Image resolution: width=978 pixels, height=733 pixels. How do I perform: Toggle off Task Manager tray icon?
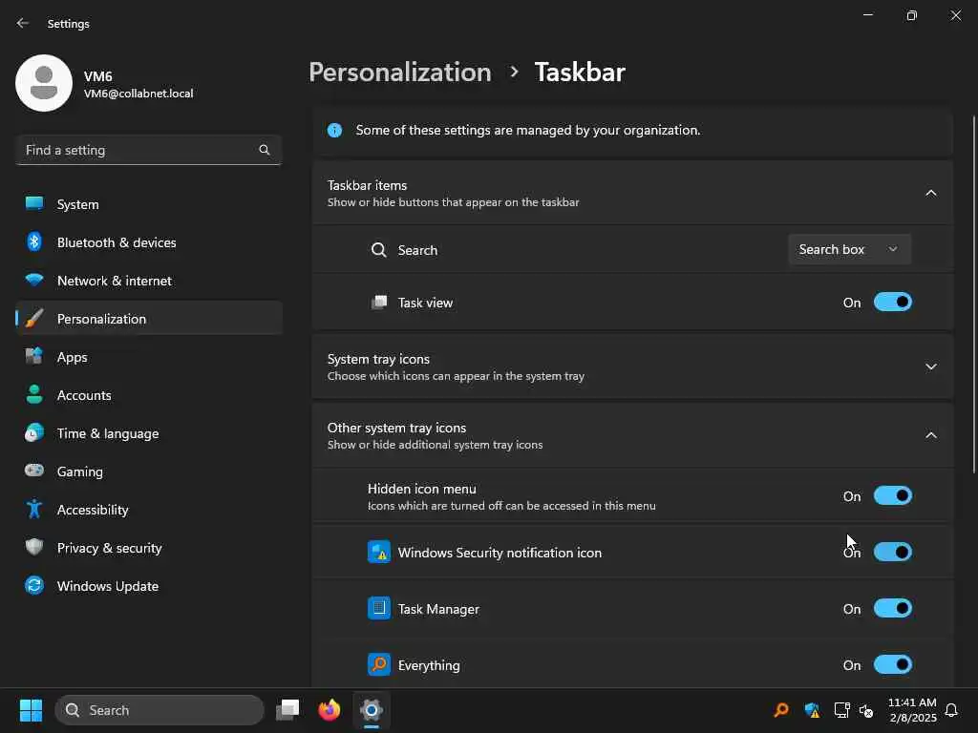click(892, 609)
